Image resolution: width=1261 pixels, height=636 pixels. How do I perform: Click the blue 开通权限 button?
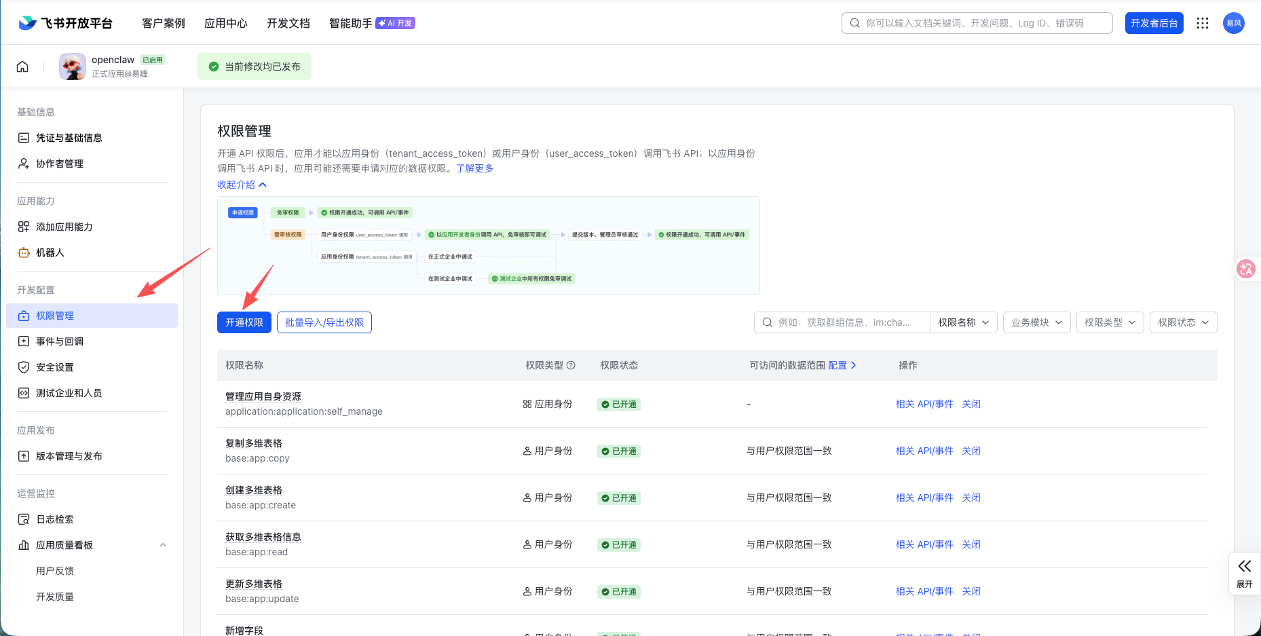[x=244, y=322]
